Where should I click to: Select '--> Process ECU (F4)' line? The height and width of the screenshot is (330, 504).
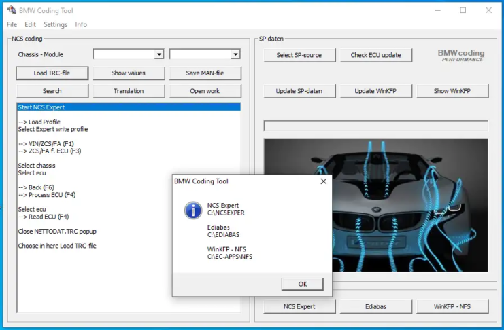(x=47, y=194)
